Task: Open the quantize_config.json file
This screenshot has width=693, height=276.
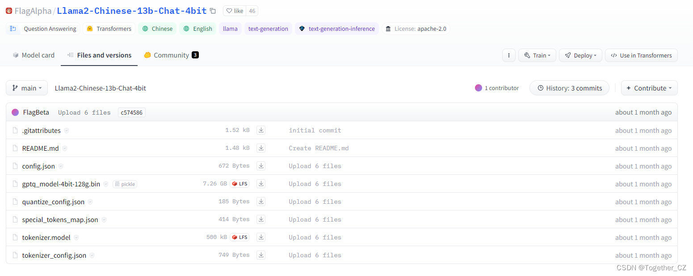Action: pos(53,202)
